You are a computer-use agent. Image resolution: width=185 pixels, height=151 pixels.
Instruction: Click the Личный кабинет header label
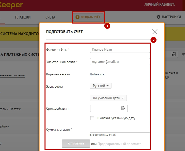click(x=159, y=5)
